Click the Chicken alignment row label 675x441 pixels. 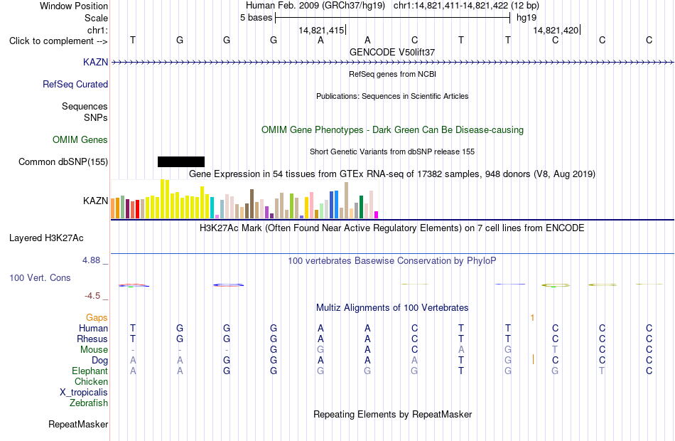pos(91,381)
